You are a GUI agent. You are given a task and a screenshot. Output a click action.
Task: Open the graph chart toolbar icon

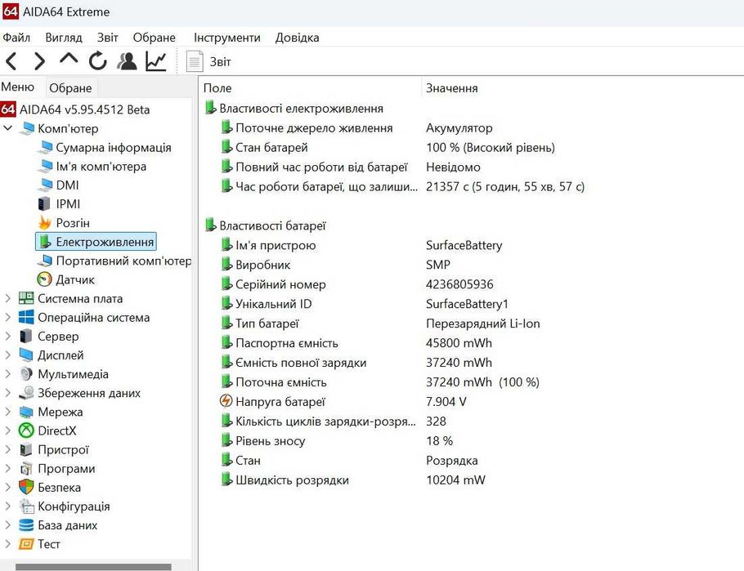coord(156,61)
